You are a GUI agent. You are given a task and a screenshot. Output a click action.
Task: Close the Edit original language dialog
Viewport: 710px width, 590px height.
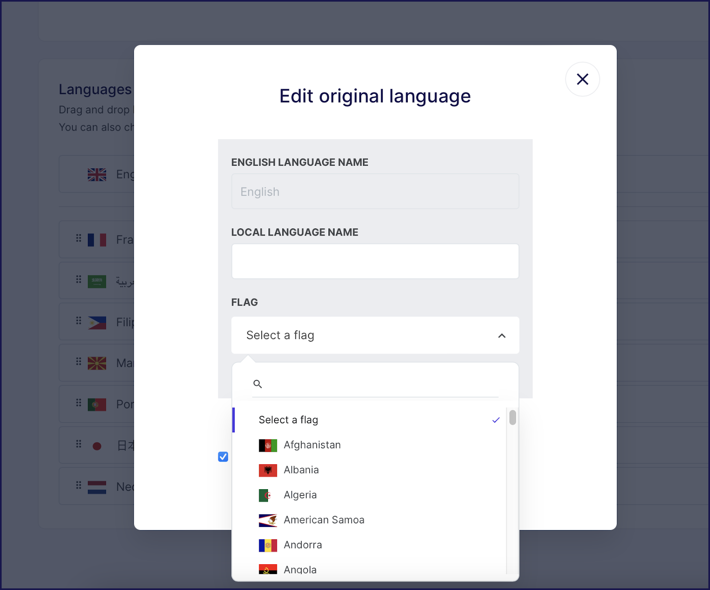[x=582, y=79]
